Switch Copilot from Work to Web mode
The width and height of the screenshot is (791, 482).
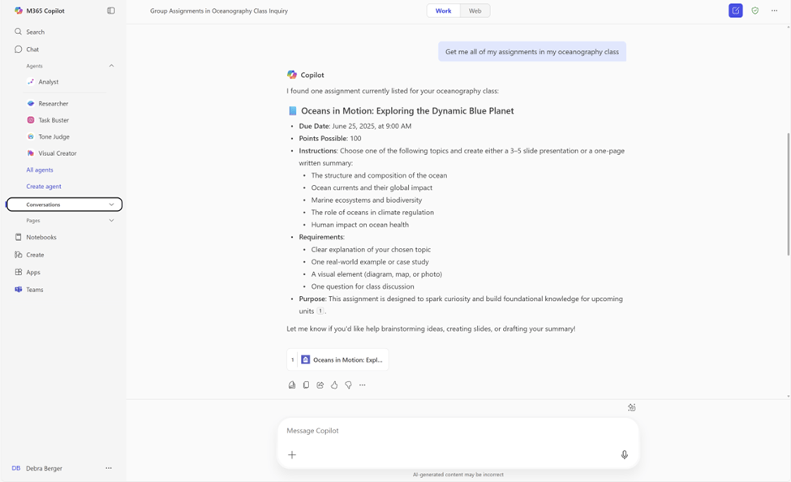(474, 11)
